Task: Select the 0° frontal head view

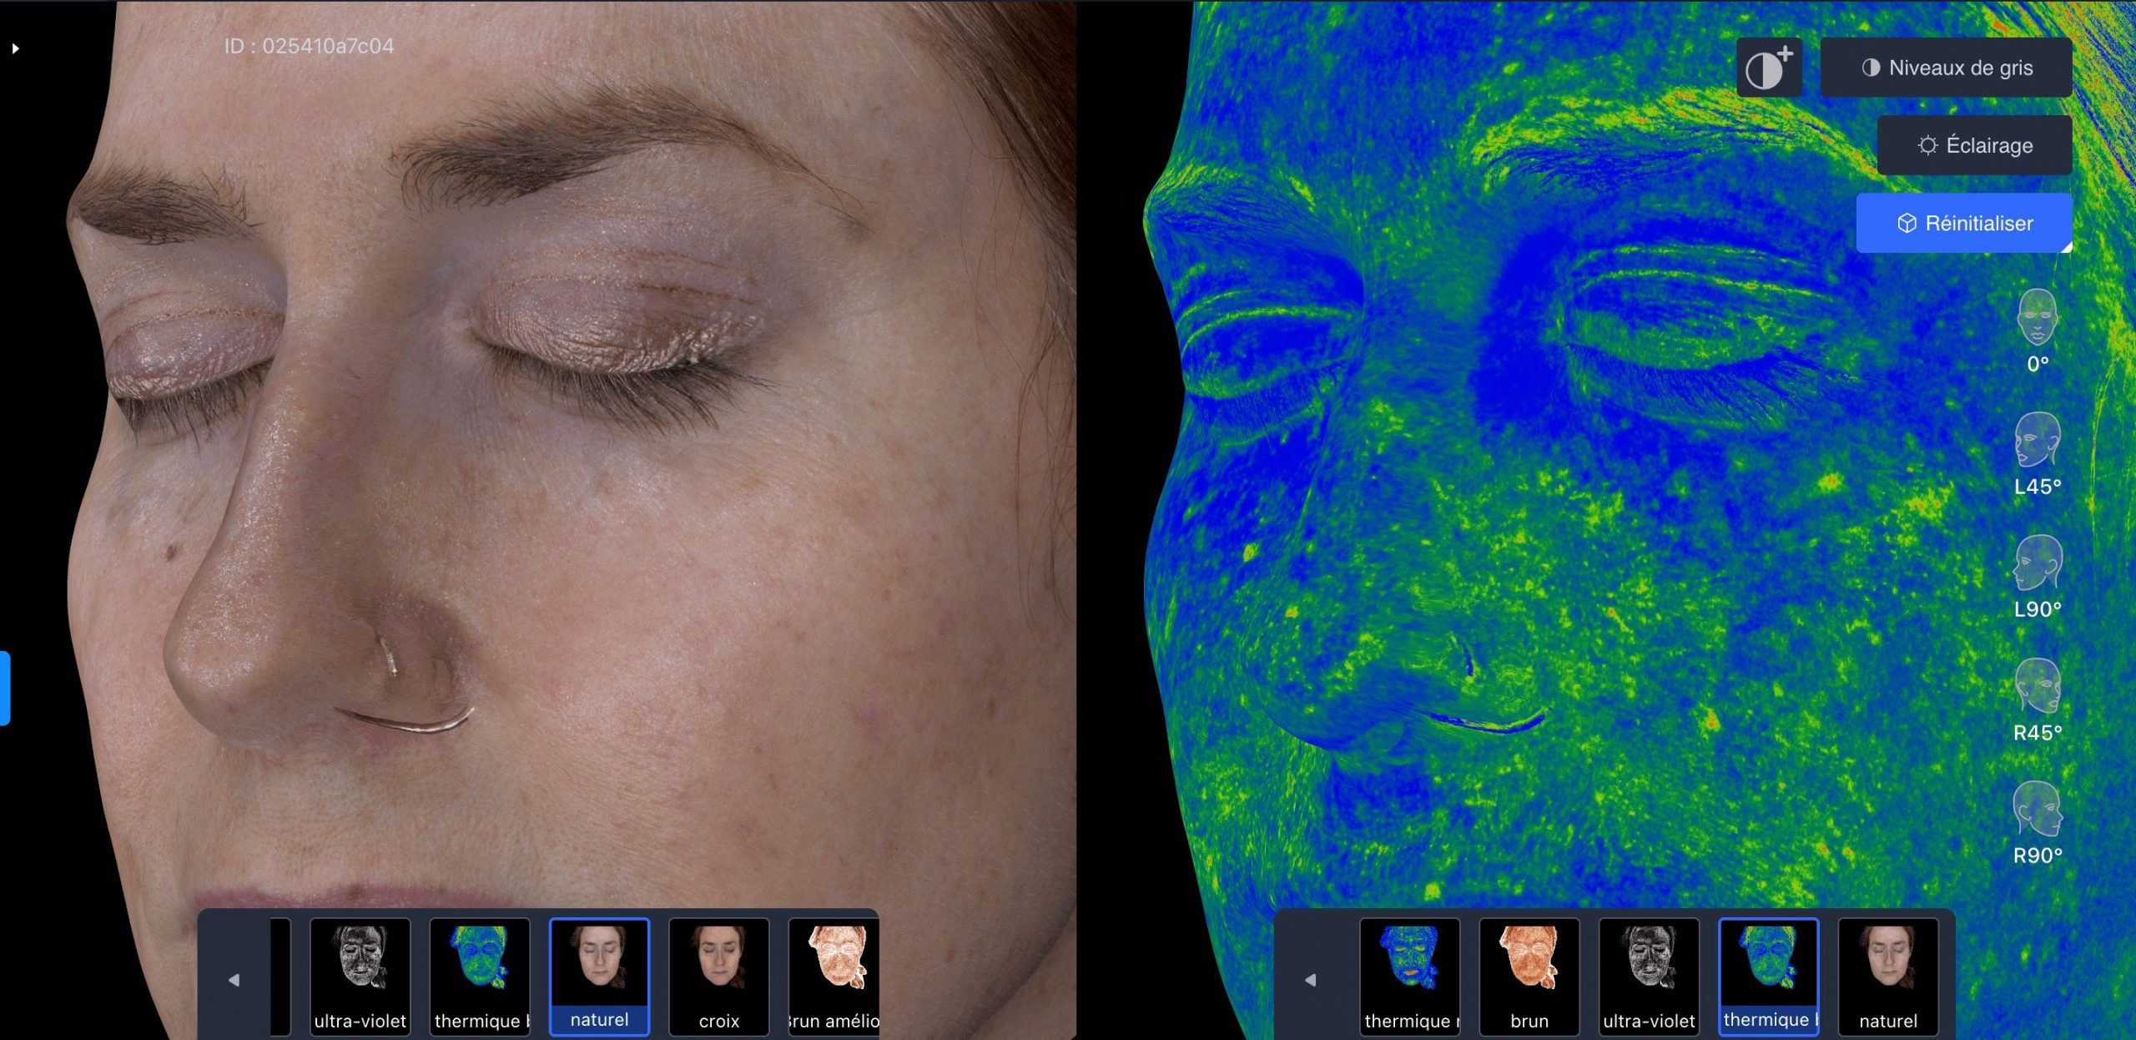Action: (2037, 318)
